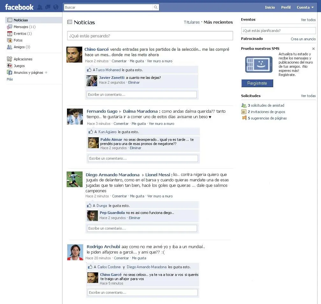This screenshot has height=304, width=321.
Task: Click the Eventos calendar icon
Action: pyautogui.click(x=10, y=34)
